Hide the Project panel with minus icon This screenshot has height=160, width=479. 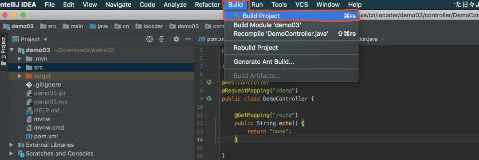[188, 39]
